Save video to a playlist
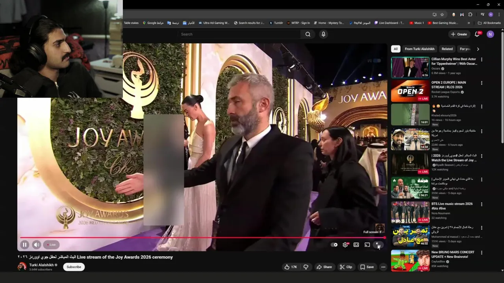The height and width of the screenshot is (283, 504). point(367,267)
